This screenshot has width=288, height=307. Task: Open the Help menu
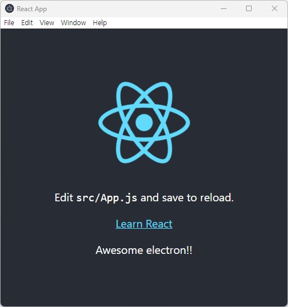(x=100, y=23)
